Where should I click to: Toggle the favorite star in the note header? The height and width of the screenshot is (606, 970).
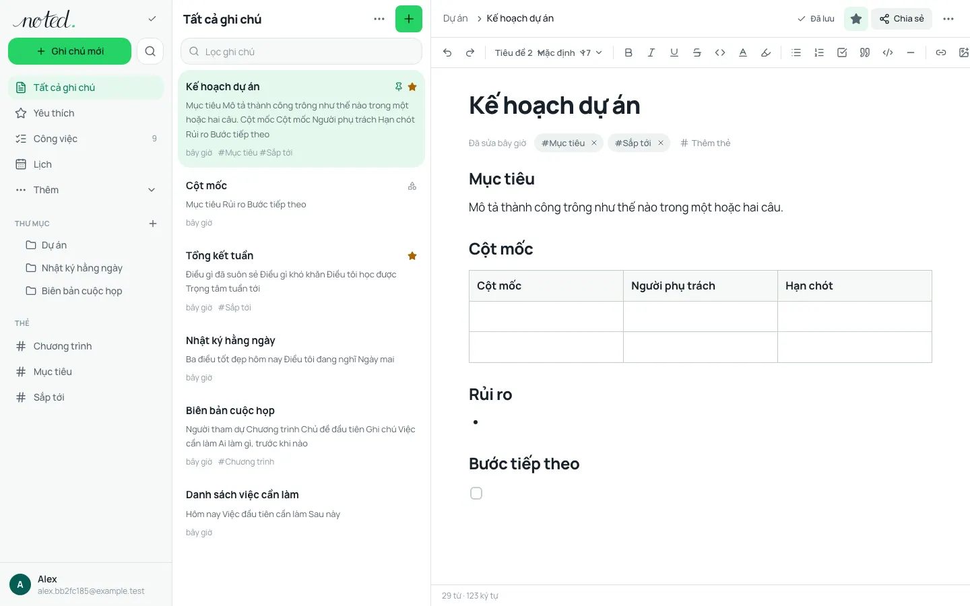coord(856,19)
